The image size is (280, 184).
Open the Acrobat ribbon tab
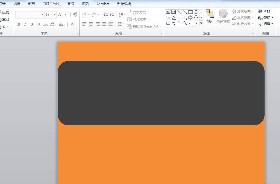click(103, 4)
